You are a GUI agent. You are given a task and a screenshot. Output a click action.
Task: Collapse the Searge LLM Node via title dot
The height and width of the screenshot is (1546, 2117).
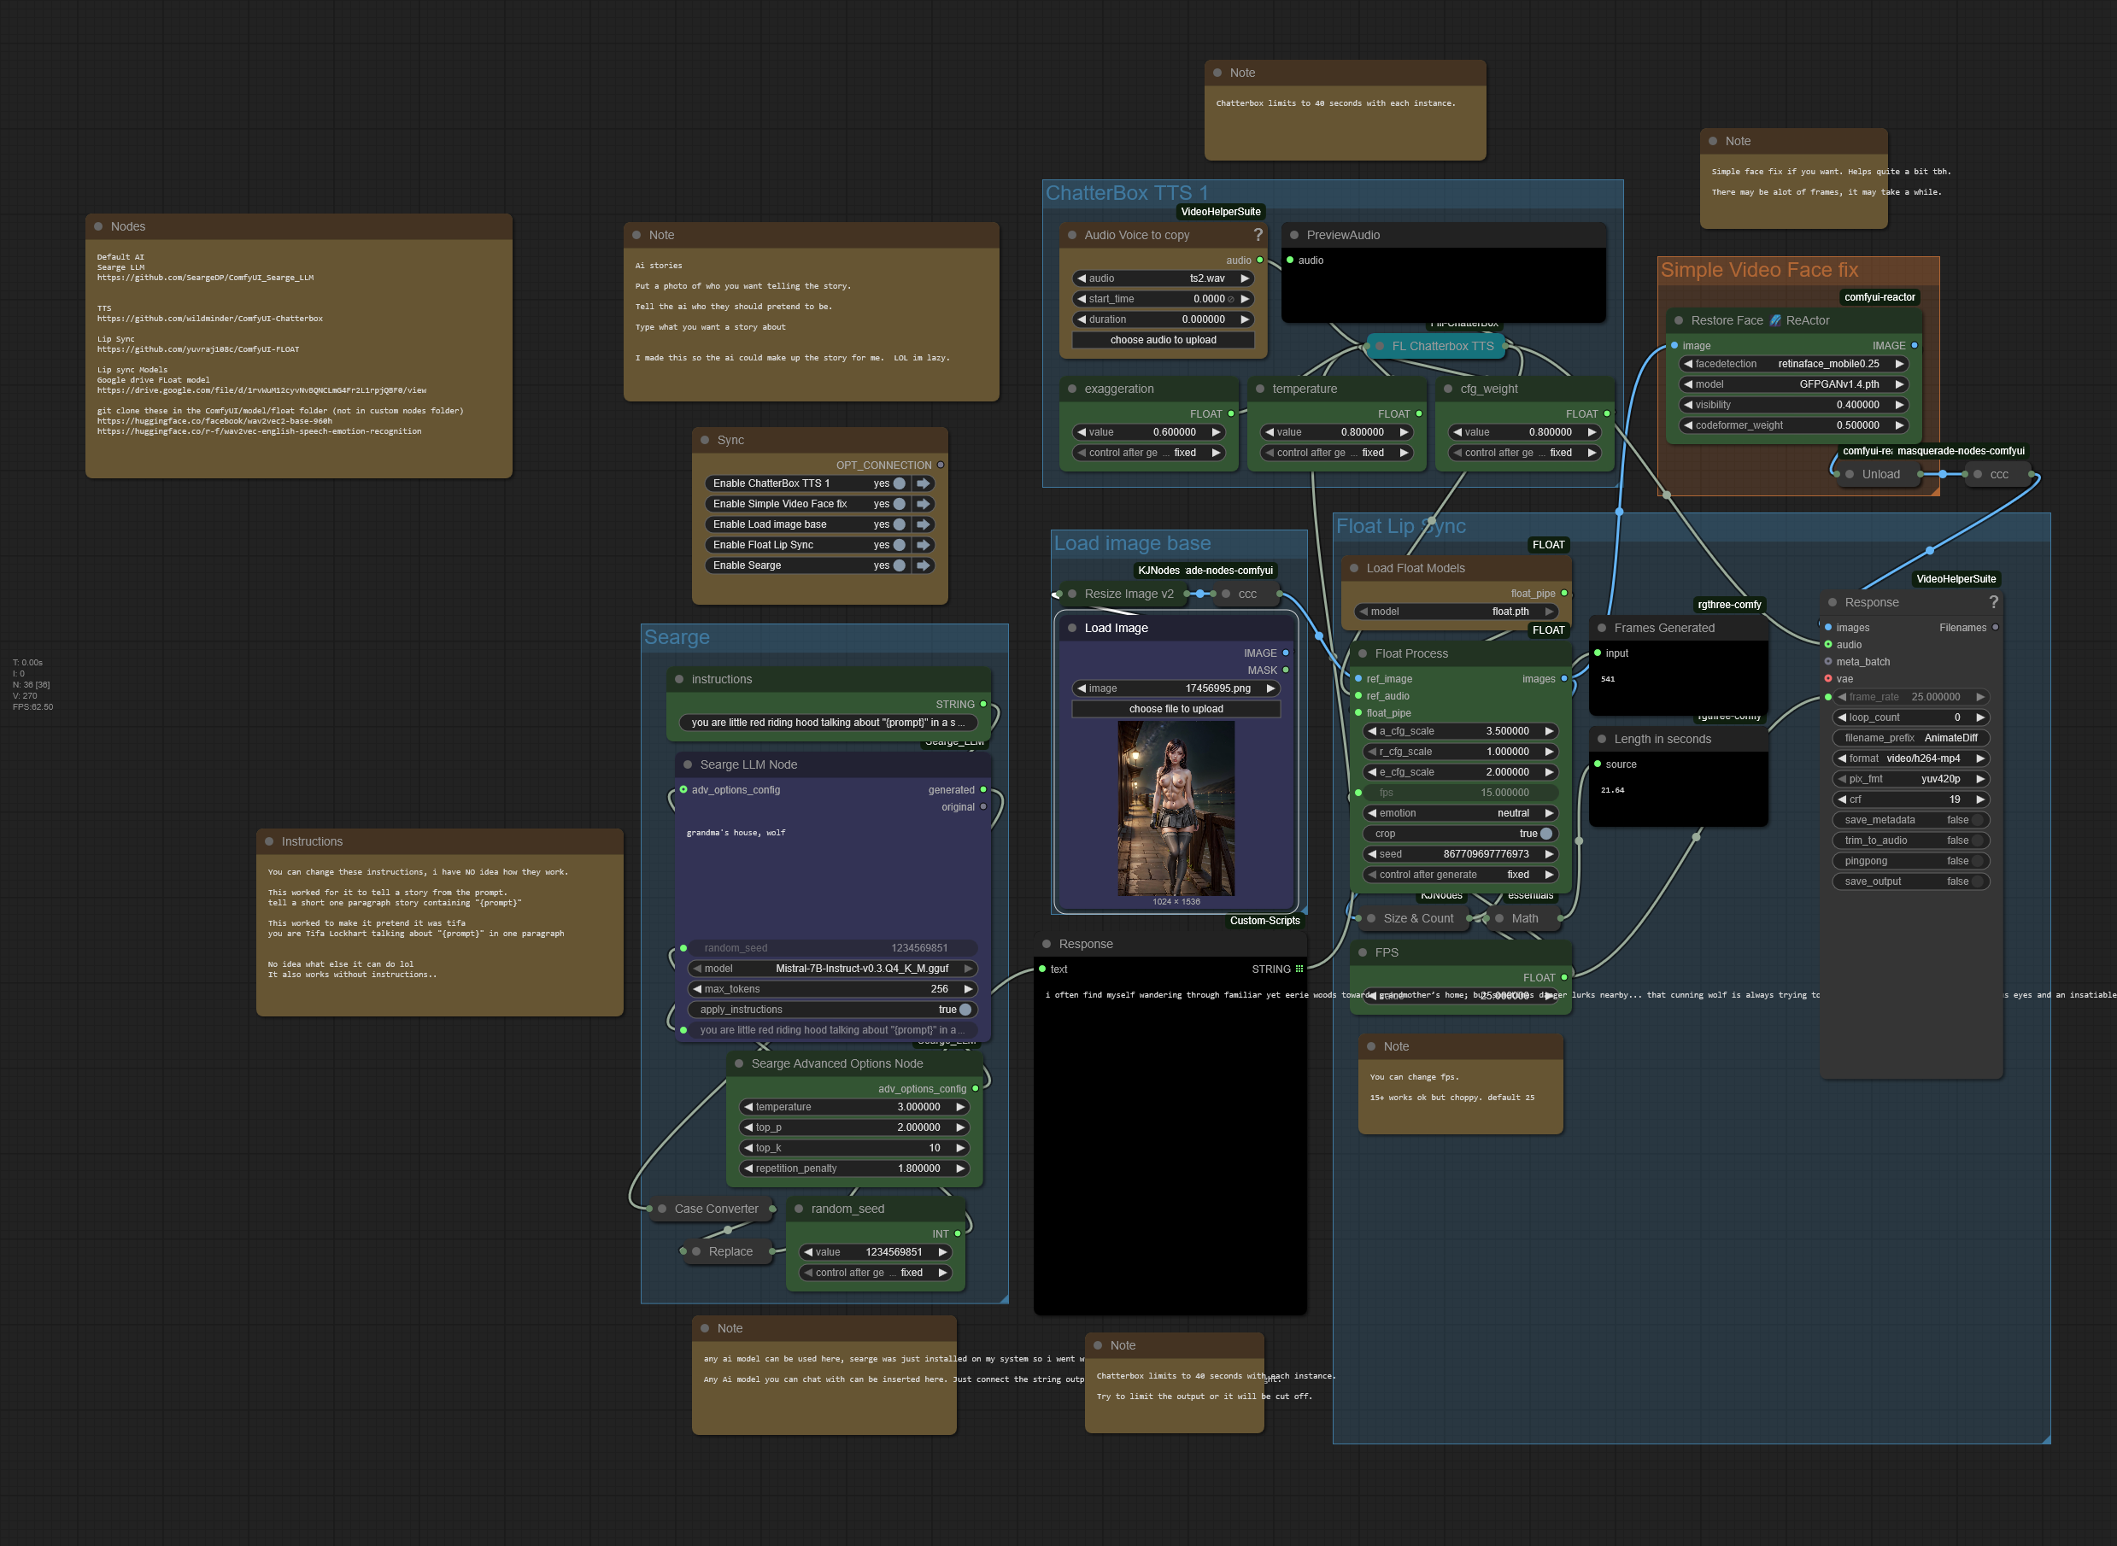click(x=688, y=764)
